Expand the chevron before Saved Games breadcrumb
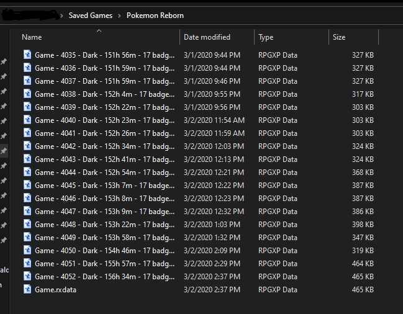 coord(61,16)
